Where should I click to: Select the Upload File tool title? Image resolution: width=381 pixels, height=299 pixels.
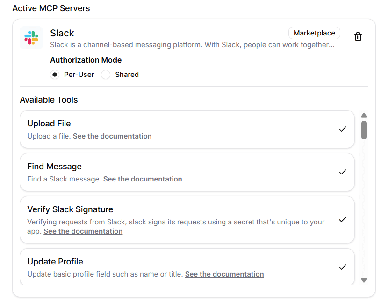tap(49, 124)
